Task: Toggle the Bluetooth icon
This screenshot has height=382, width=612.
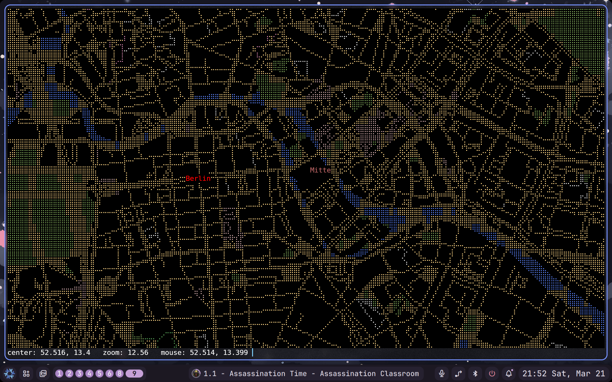Action: pyautogui.click(x=475, y=373)
